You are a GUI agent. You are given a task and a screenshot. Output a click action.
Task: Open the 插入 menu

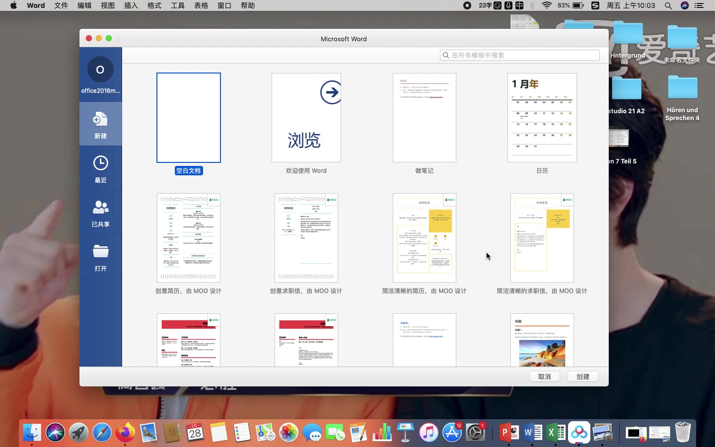[x=131, y=5]
